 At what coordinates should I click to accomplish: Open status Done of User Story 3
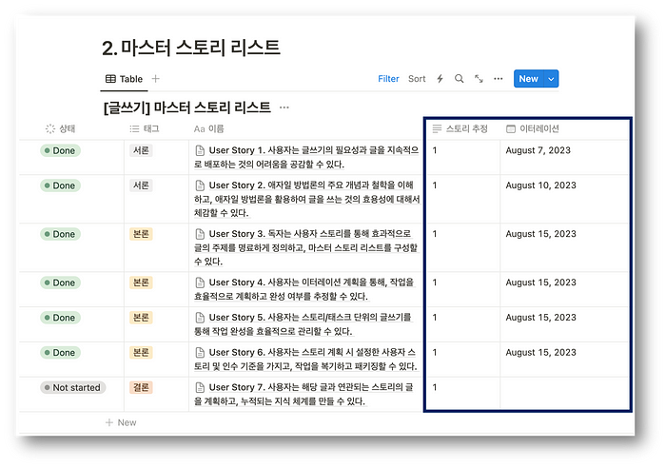(60, 234)
